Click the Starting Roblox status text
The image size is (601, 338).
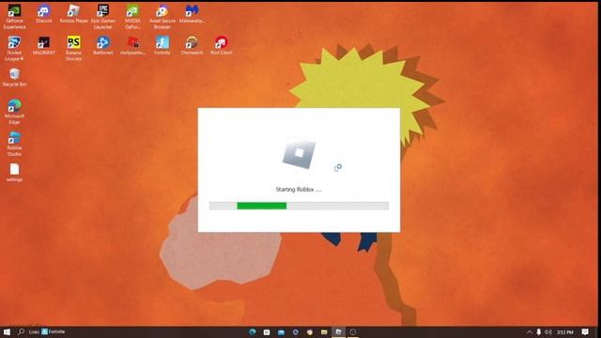coord(299,190)
